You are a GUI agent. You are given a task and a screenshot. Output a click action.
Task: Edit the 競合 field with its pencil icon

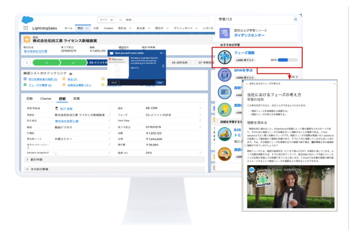click(200, 108)
